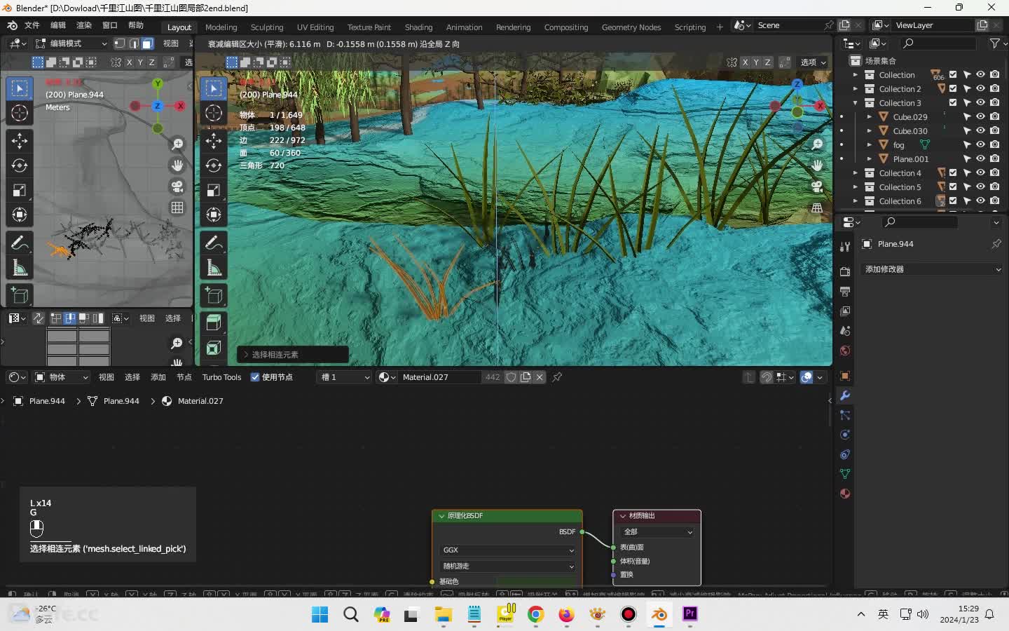Screen dimensions: 1009x631
Task: Open Adobe Premiere from the taskbar
Action: 690,614
